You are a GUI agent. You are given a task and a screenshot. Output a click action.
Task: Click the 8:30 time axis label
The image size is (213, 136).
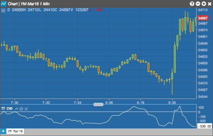(172, 102)
